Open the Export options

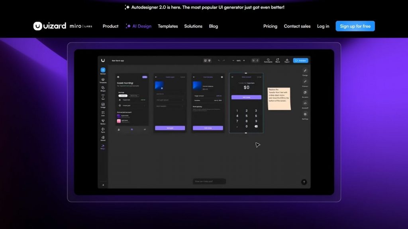[x=287, y=60]
